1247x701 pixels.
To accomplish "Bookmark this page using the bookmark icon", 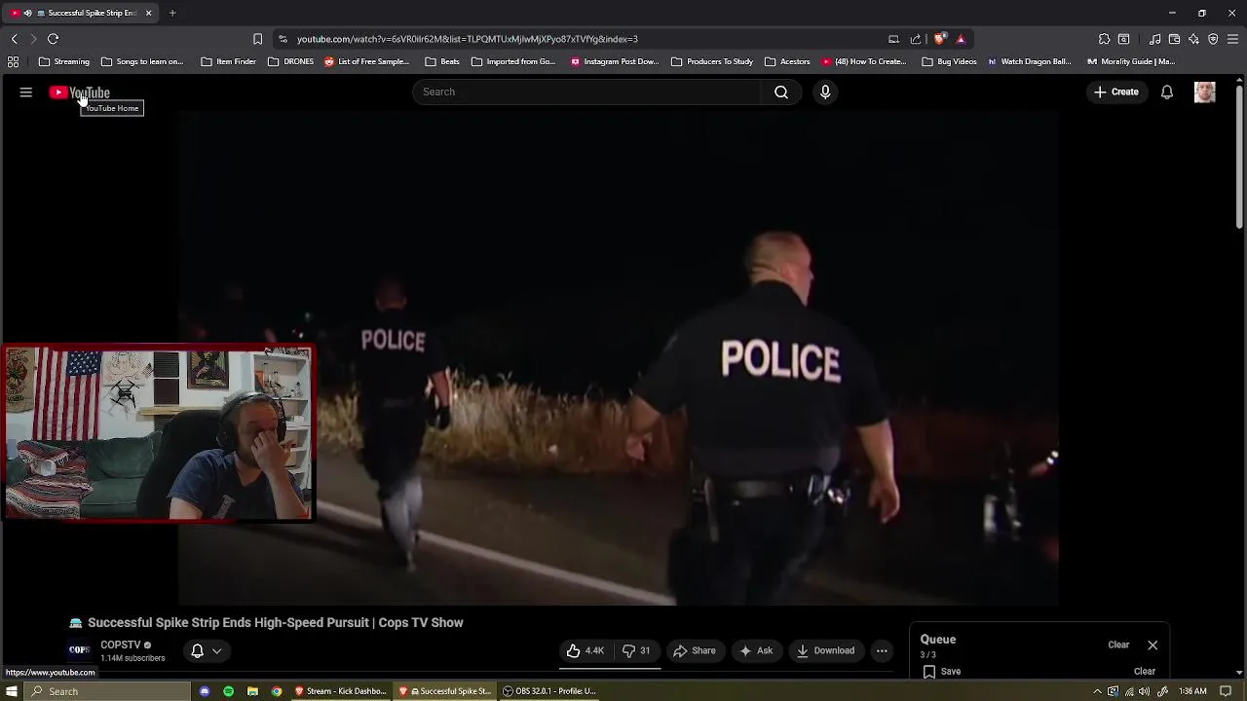I will [257, 39].
